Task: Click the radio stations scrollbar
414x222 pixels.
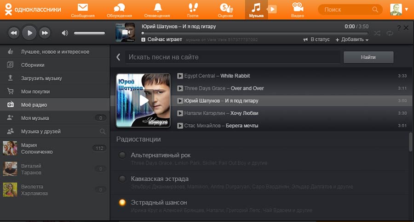Action: point(411,142)
